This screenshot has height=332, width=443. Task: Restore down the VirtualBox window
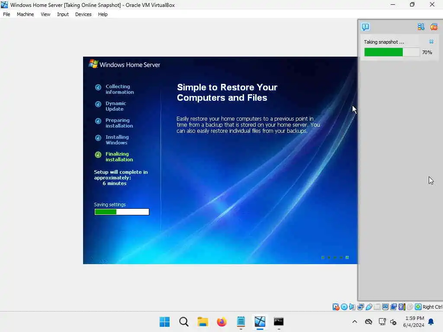tap(412, 4)
